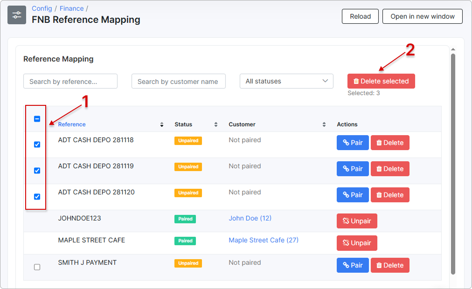Click the Customer column header label

click(x=242, y=124)
